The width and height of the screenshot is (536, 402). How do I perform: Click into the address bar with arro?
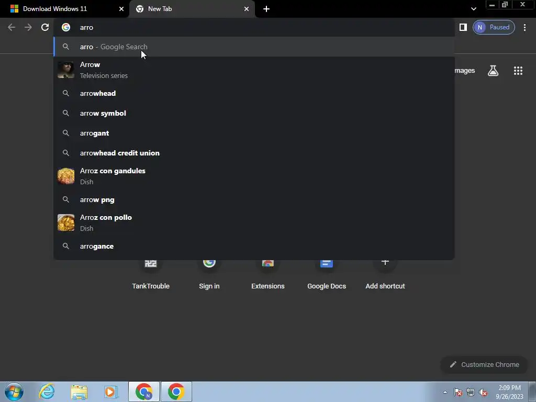(254, 27)
